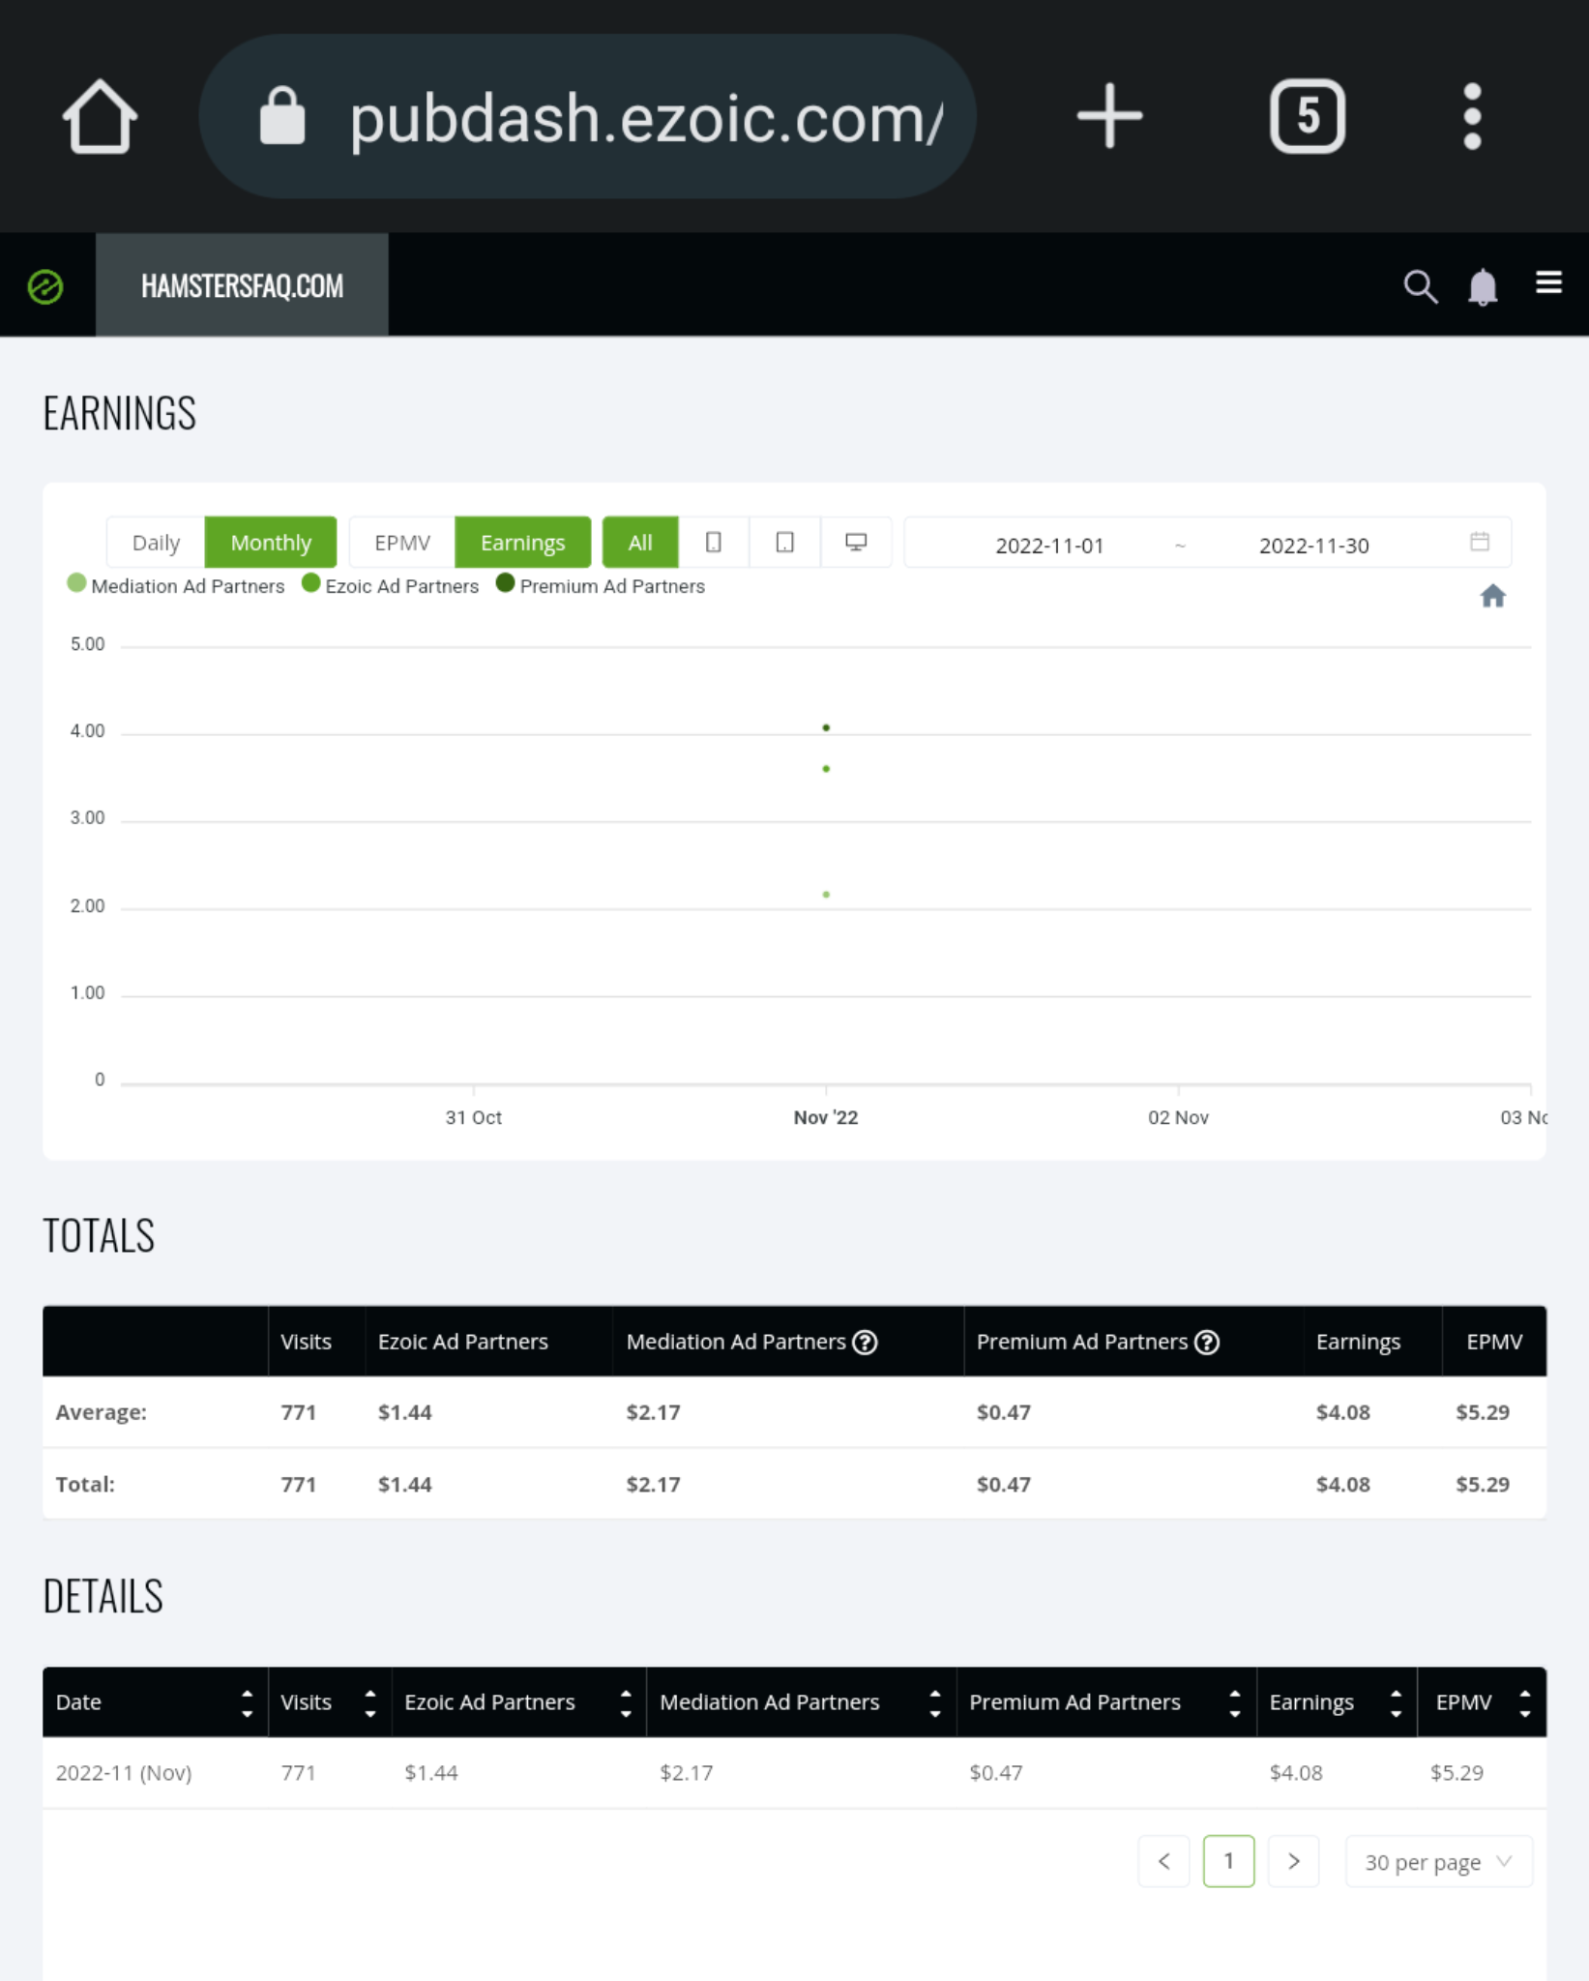Filter chart by tablet device
1589x1981 pixels.
coord(784,543)
